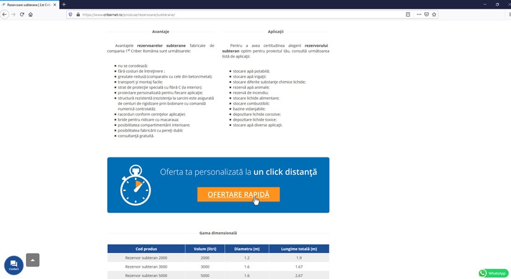The width and height of the screenshot is (511, 279).
Task: Click the Lungime totală [m] column header
Action: [299, 249]
